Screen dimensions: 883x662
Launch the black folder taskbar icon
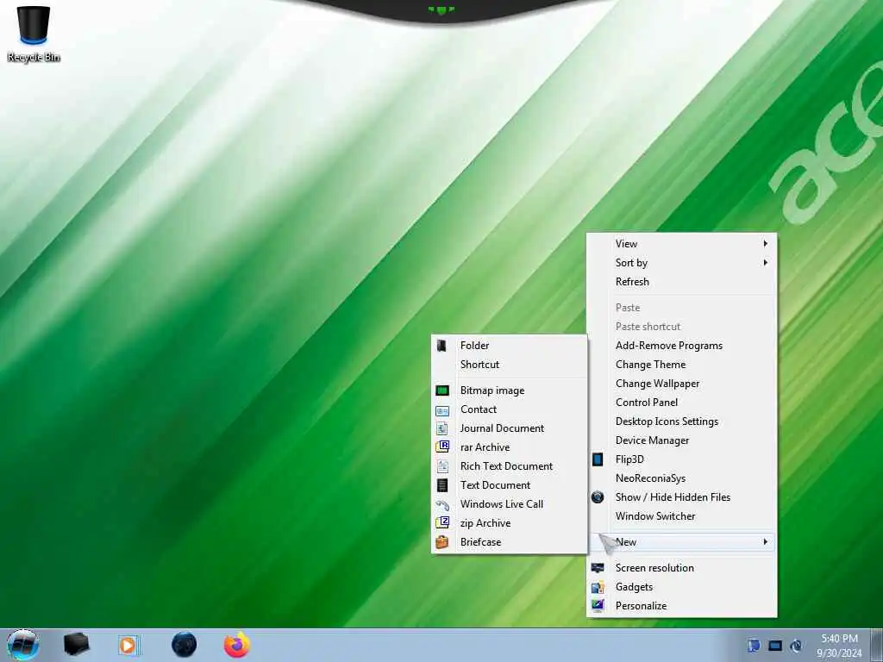pyautogui.click(x=77, y=645)
